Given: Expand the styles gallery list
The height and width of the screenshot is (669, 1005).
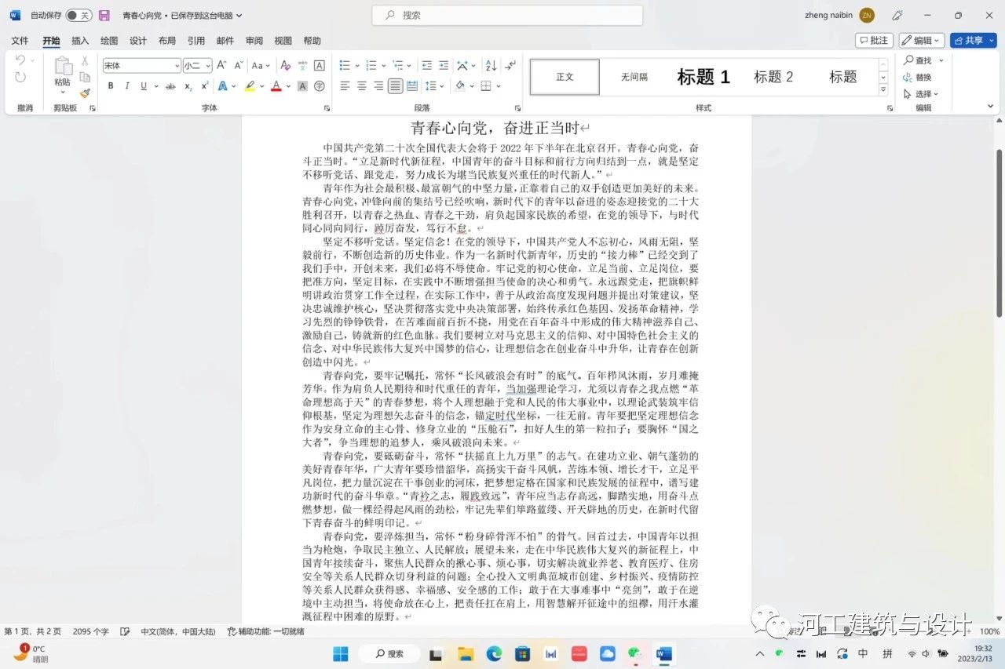Looking at the screenshot, I should [x=883, y=90].
